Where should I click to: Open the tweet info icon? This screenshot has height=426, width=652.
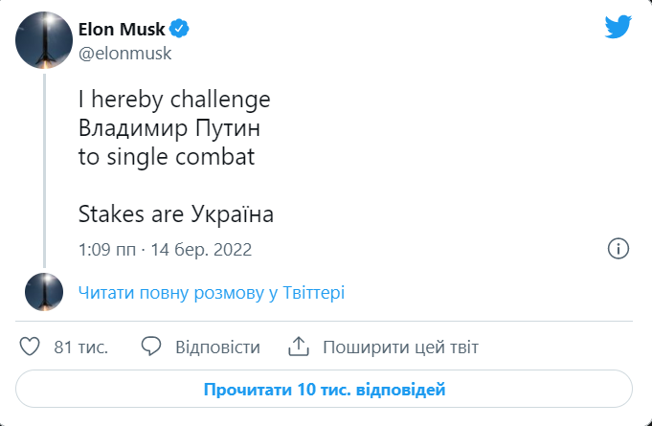click(x=618, y=249)
